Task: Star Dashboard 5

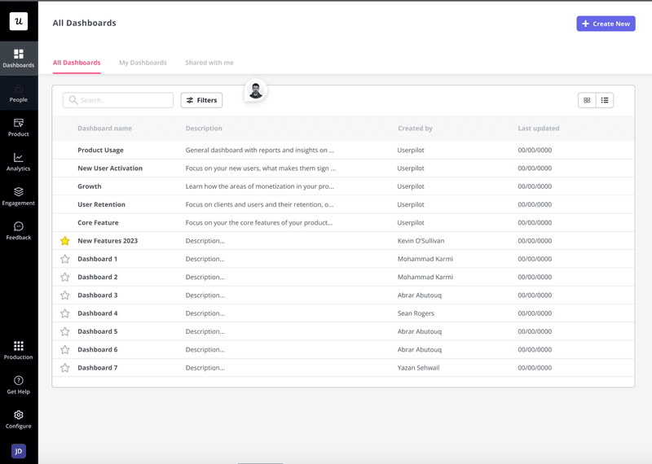Action: pos(65,331)
